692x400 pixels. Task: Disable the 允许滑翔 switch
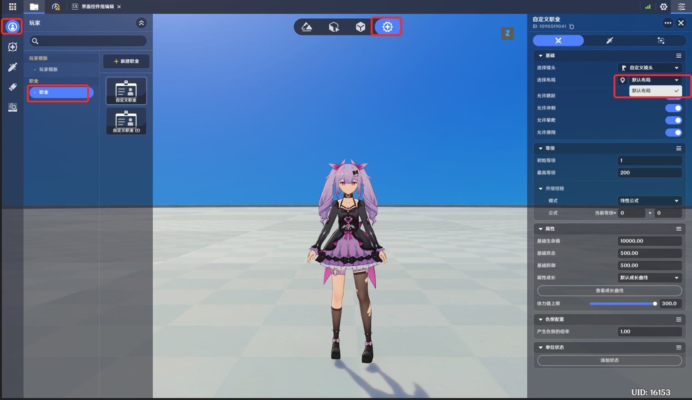(x=673, y=133)
